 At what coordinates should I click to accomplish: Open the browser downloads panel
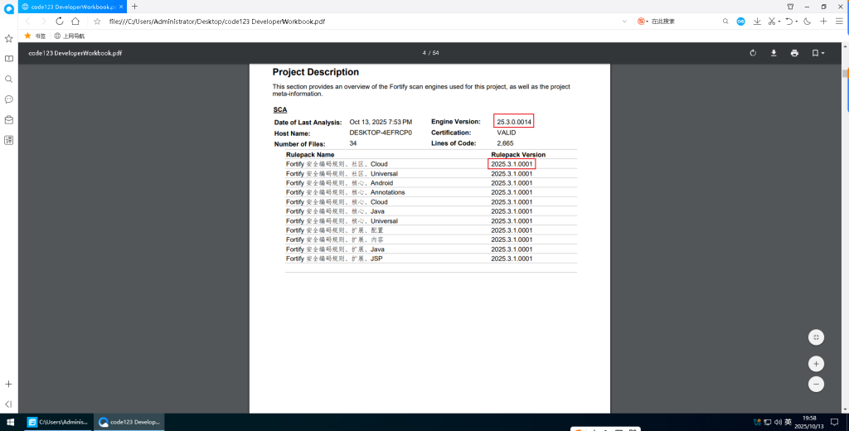click(757, 22)
